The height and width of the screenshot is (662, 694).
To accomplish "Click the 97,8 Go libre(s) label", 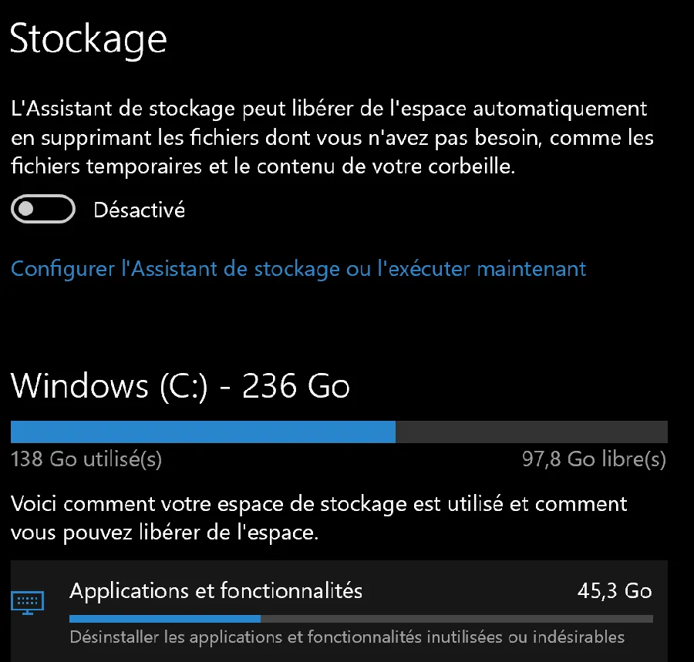I will pos(594,459).
